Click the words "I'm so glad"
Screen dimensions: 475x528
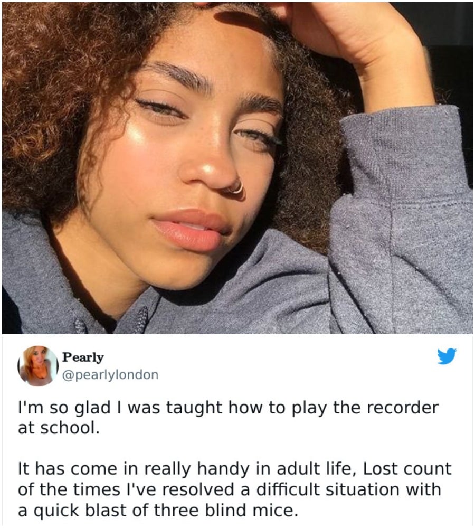[64, 408]
